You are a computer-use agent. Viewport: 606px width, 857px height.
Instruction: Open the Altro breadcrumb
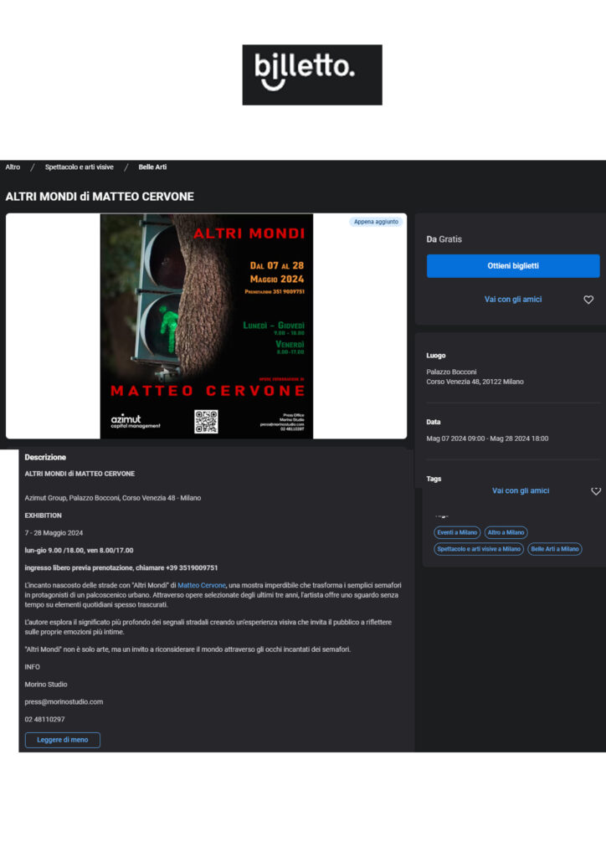click(x=13, y=167)
